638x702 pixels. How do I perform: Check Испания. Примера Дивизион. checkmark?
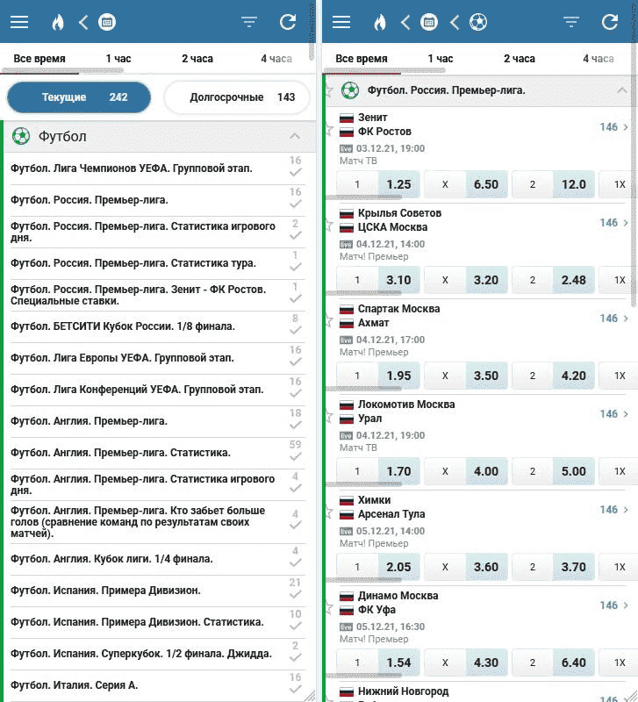(x=296, y=595)
